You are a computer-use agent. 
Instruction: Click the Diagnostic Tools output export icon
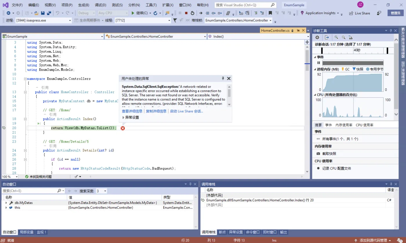[327, 37]
